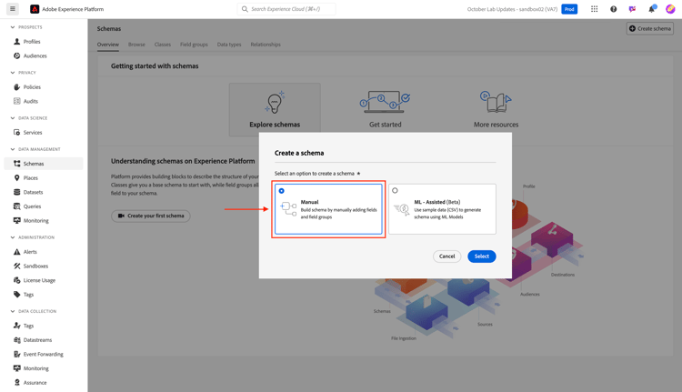Screen dimensions: 682x392
Task: Collapse the Data Collection section
Action: click(13, 311)
